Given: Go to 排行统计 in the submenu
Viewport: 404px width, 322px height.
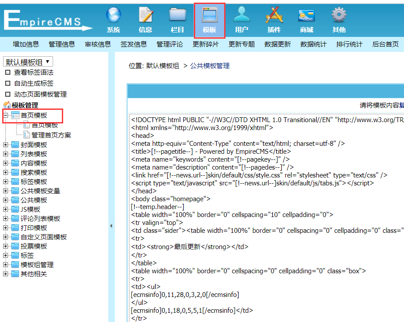Looking at the screenshot, I should [x=349, y=44].
